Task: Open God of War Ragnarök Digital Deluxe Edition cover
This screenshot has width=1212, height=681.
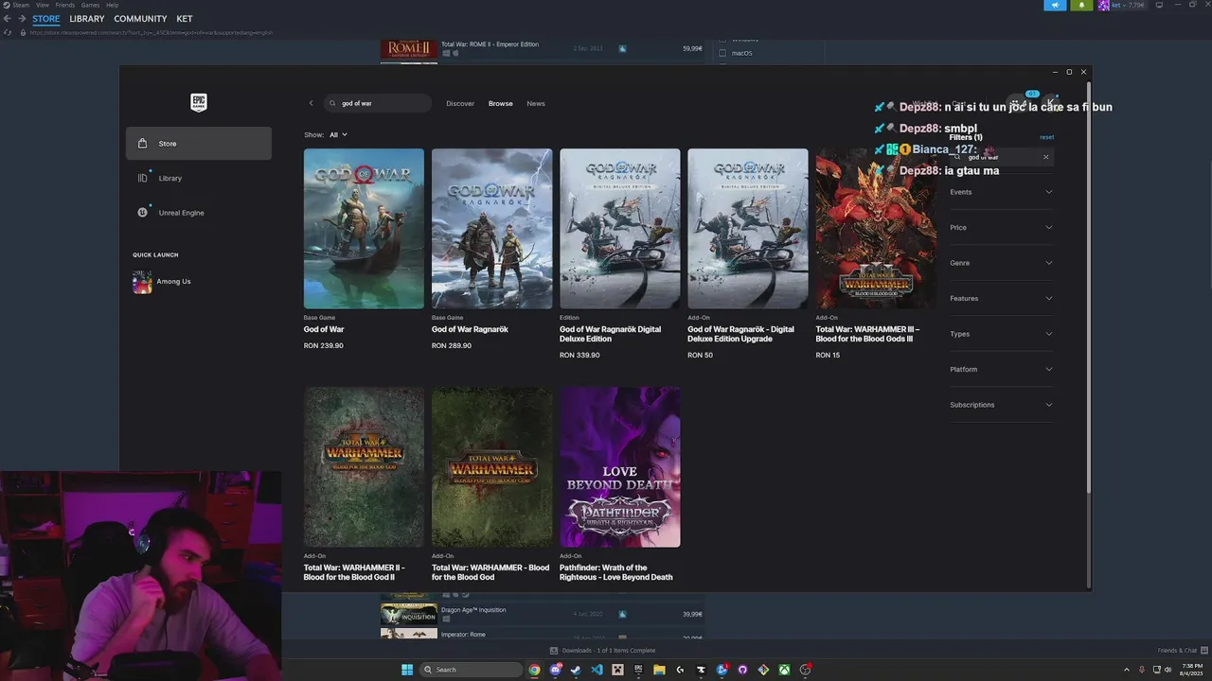Action: point(619,228)
